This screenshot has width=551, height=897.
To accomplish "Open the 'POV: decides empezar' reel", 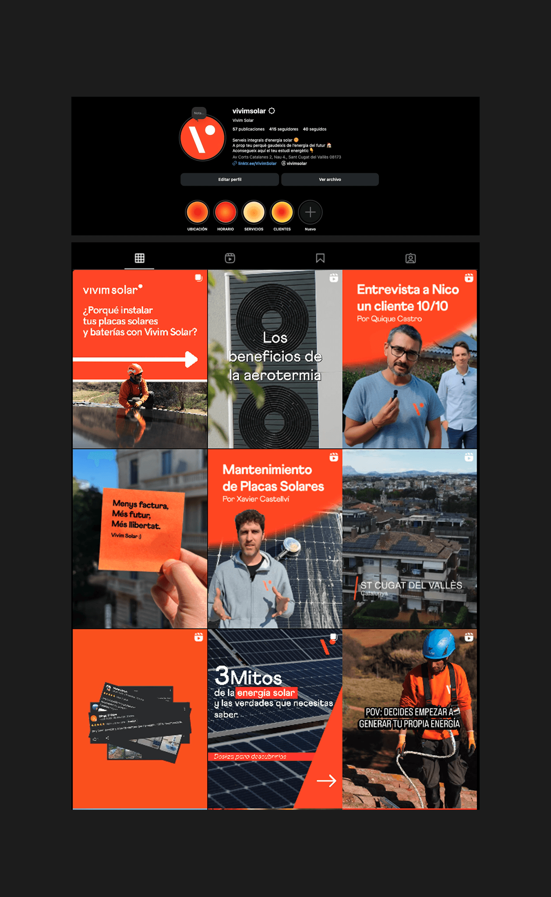I will click(x=410, y=719).
